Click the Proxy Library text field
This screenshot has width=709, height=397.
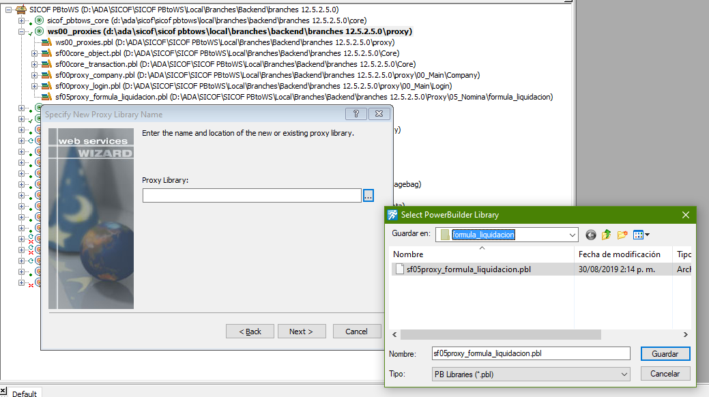click(x=251, y=196)
